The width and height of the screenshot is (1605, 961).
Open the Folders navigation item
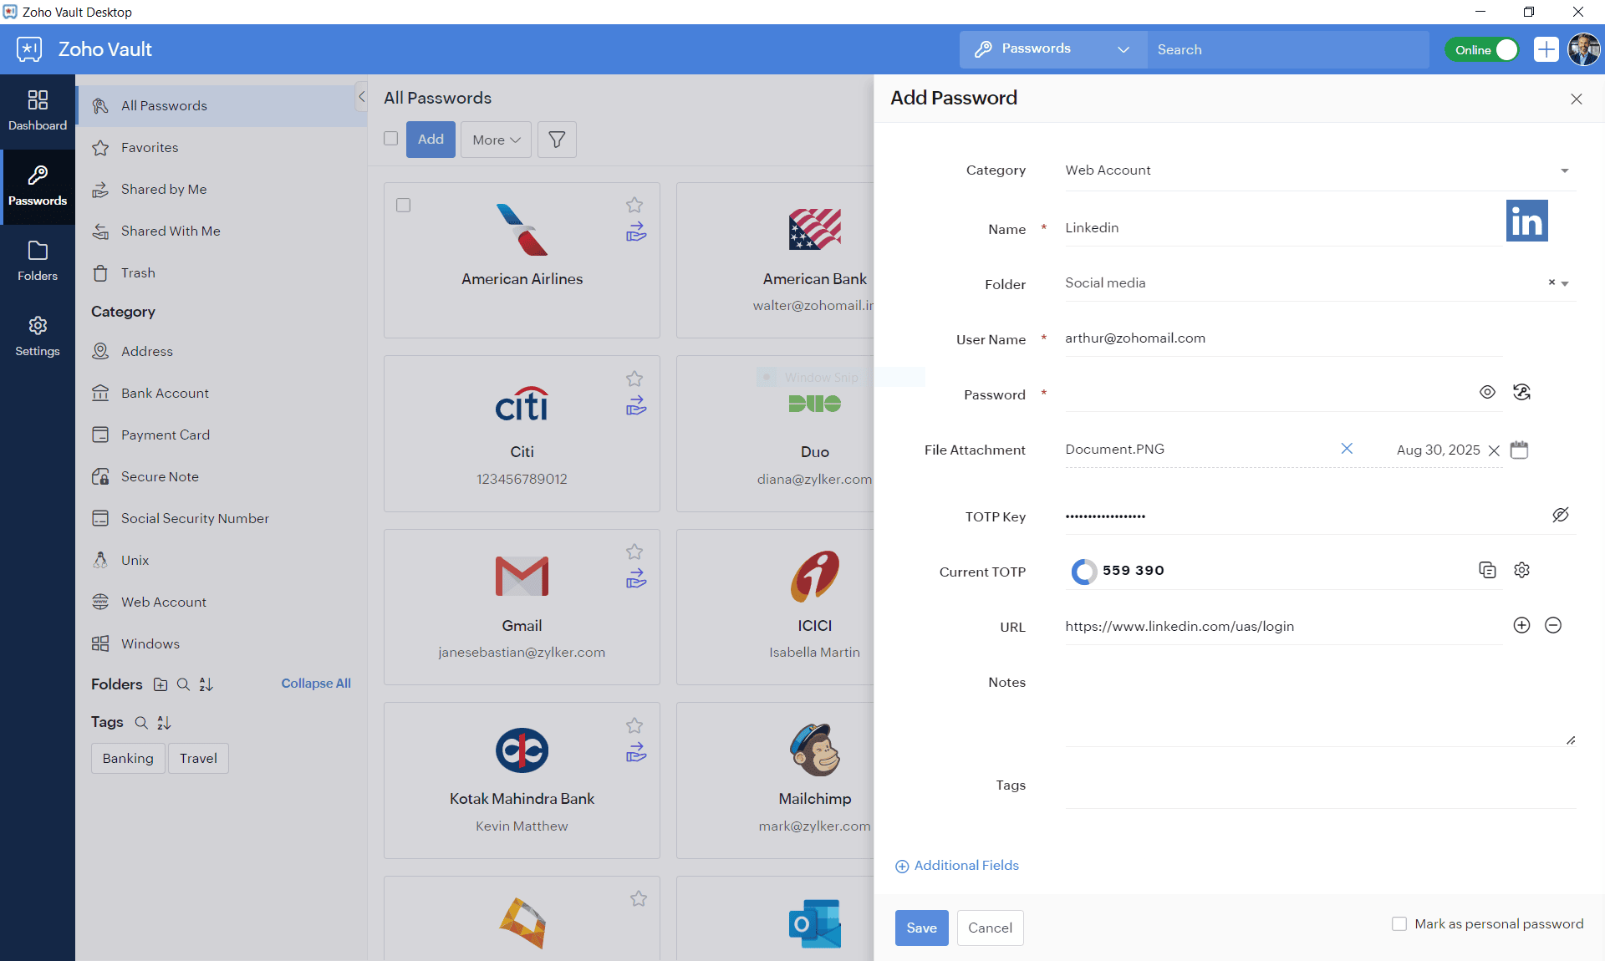38,262
